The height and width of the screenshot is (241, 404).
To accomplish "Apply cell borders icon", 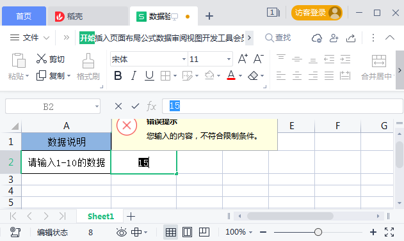I will (165, 76).
